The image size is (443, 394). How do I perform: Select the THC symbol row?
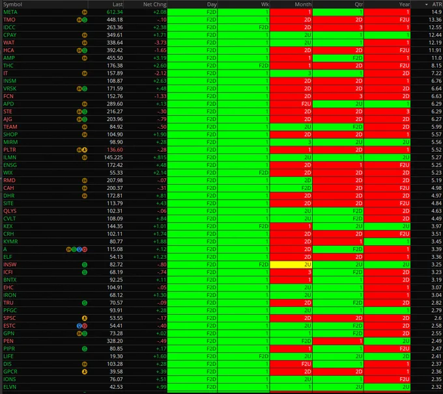click(x=8, y=66)
